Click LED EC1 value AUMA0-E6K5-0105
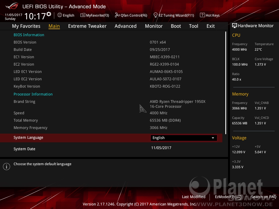Viewport: 279px width, 209px height. (x=166, y=72)
